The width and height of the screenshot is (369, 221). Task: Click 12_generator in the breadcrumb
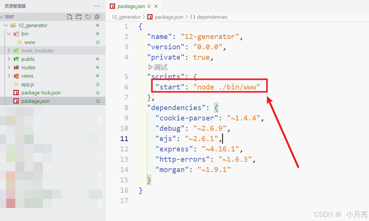click(126, 17)
